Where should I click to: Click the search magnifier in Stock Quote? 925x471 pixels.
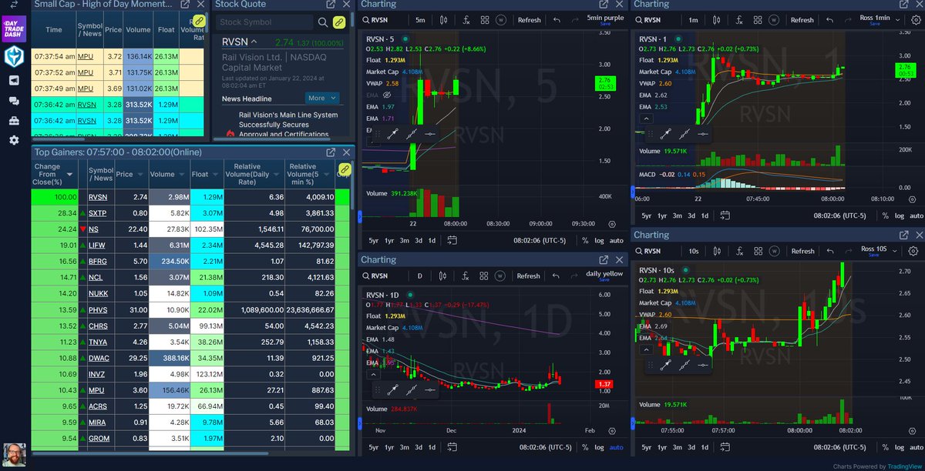(x=324, y=22)
